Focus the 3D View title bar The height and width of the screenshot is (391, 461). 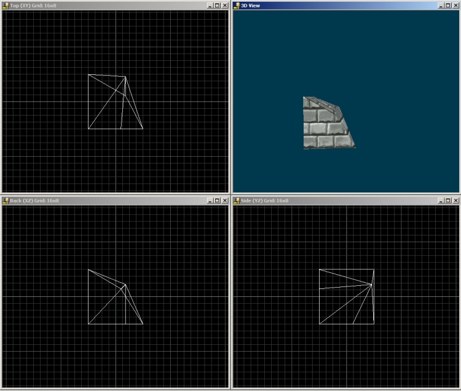tap(338, 5)
